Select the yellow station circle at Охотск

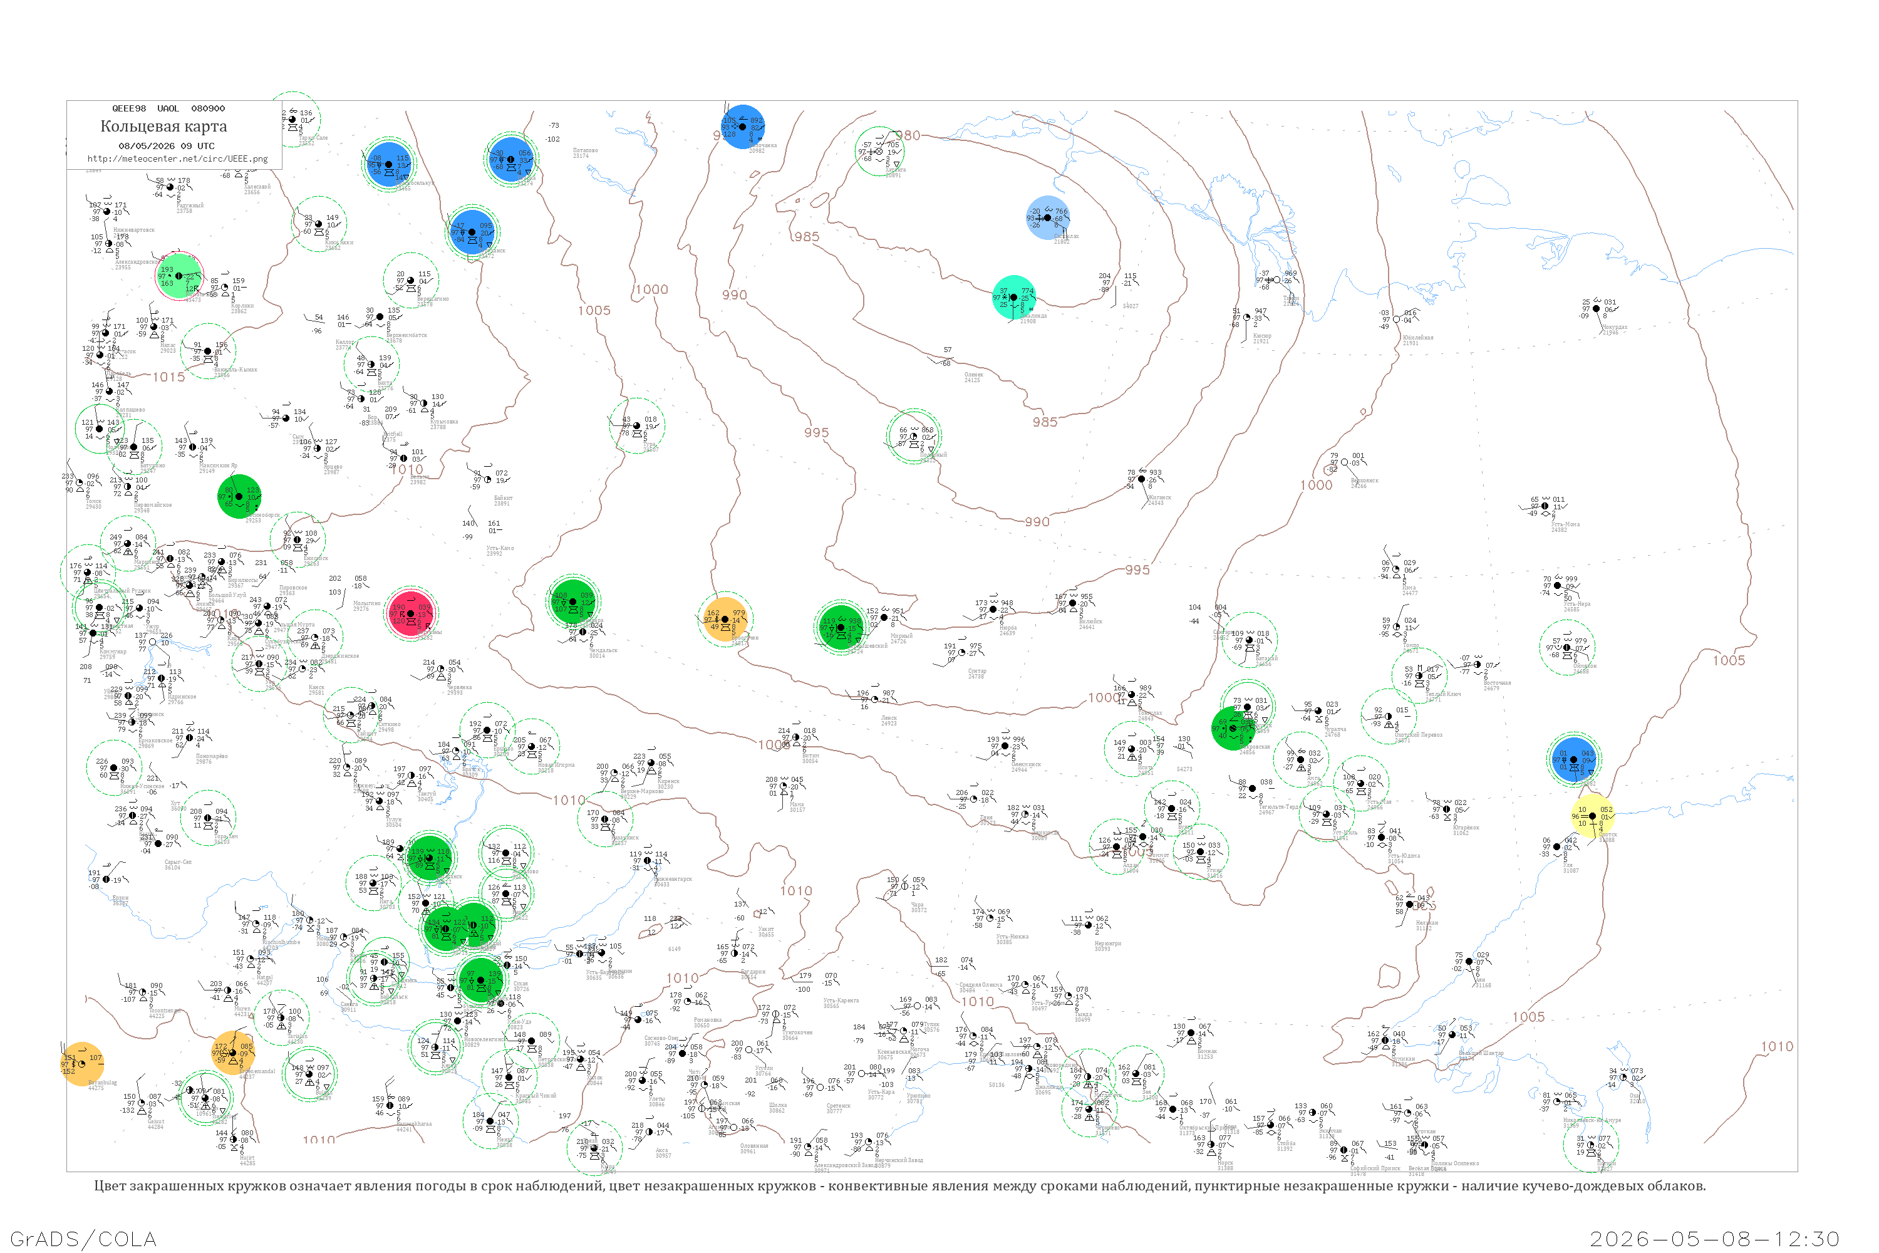click(x=1592, y=816)
